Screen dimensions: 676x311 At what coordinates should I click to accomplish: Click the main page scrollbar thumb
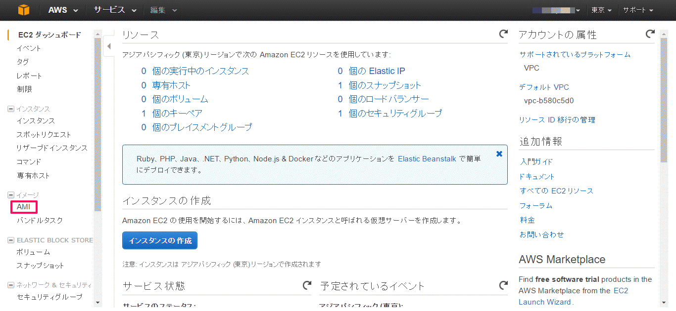point(664,100)
